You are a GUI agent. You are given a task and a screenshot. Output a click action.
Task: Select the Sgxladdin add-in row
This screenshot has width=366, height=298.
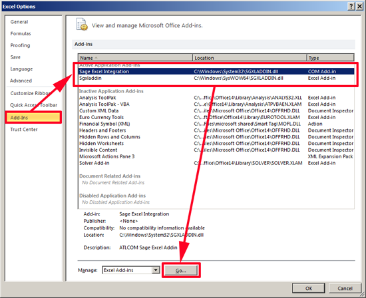(x=216, y=78)
